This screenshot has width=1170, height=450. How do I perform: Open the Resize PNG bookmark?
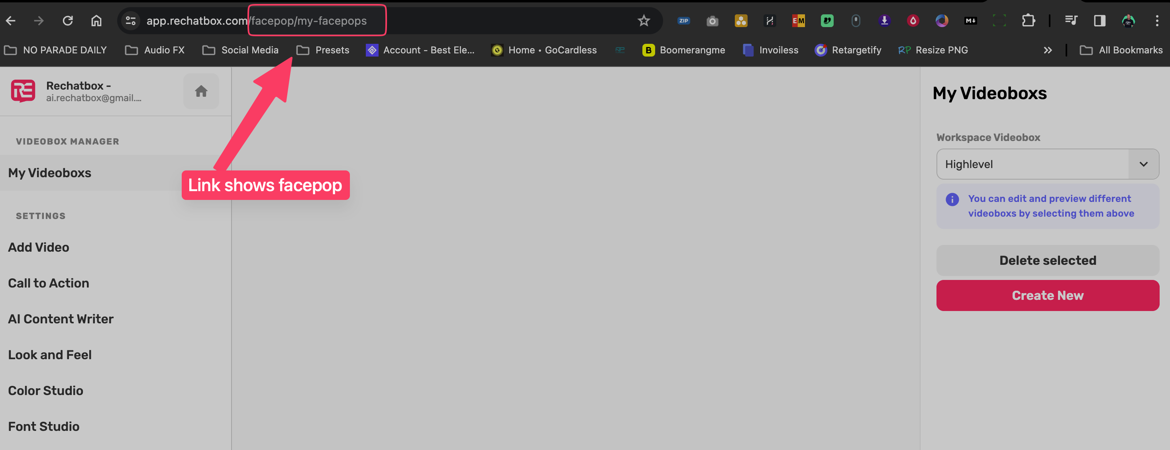(x=933, y=50)
